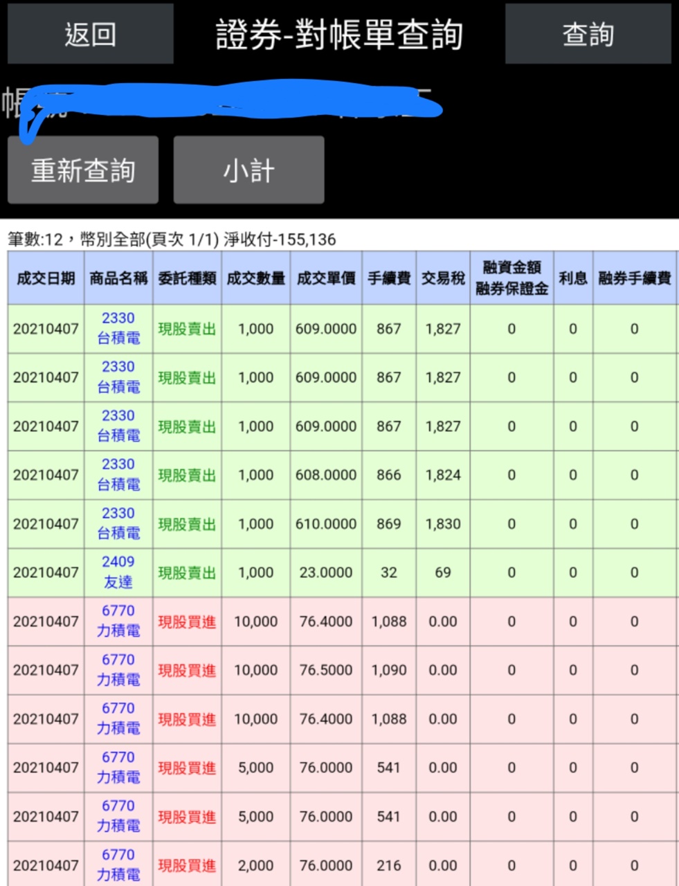Select the 商品名稱 column header
679x886 pixels.
(118, 278)
